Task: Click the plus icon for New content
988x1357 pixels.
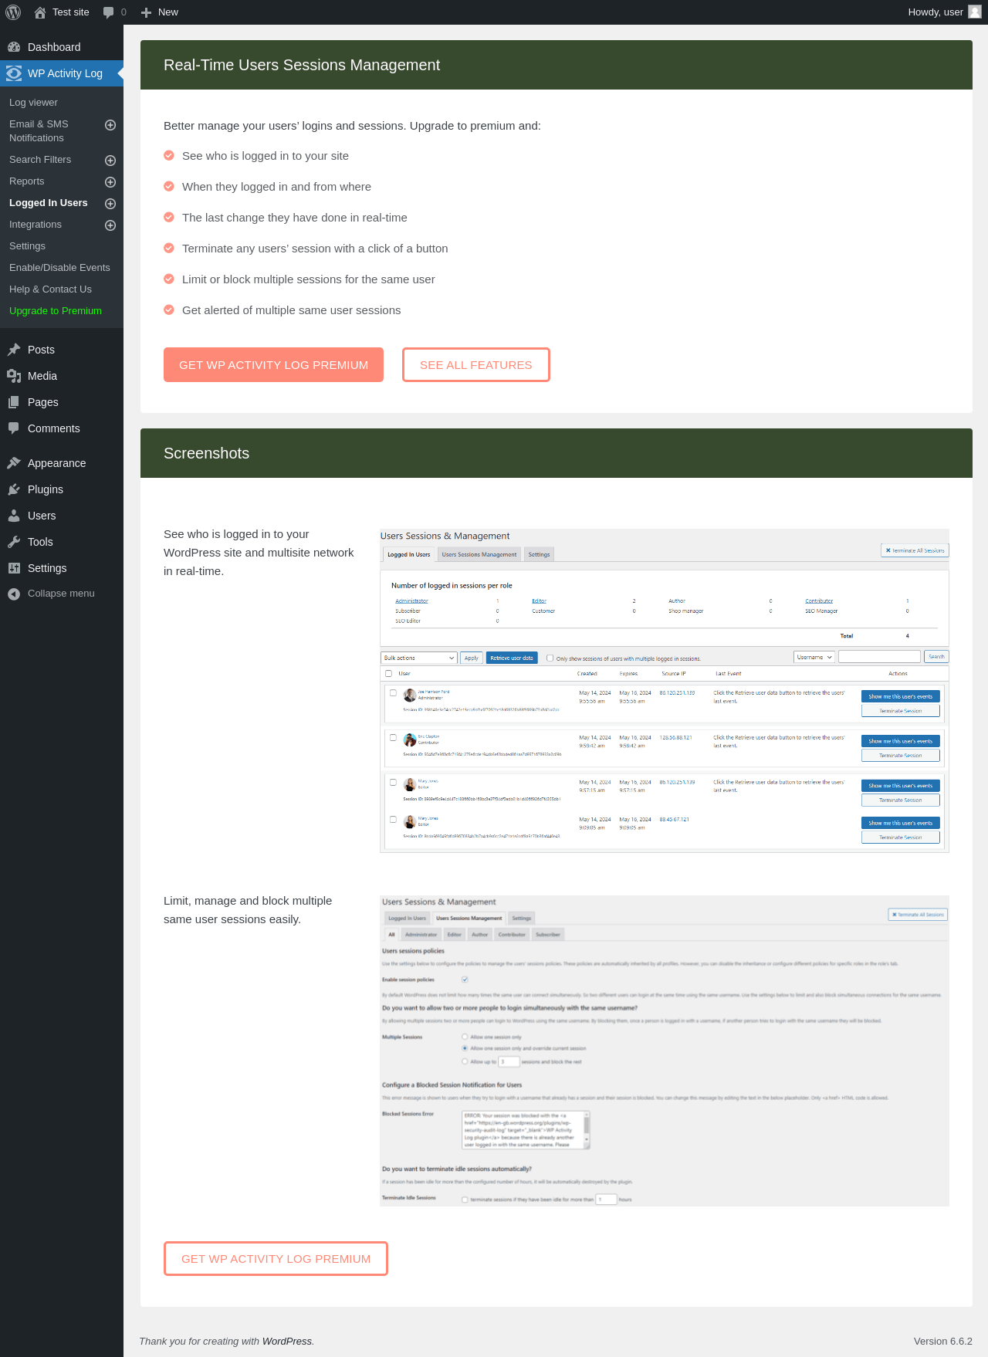Action: (146, 12)
